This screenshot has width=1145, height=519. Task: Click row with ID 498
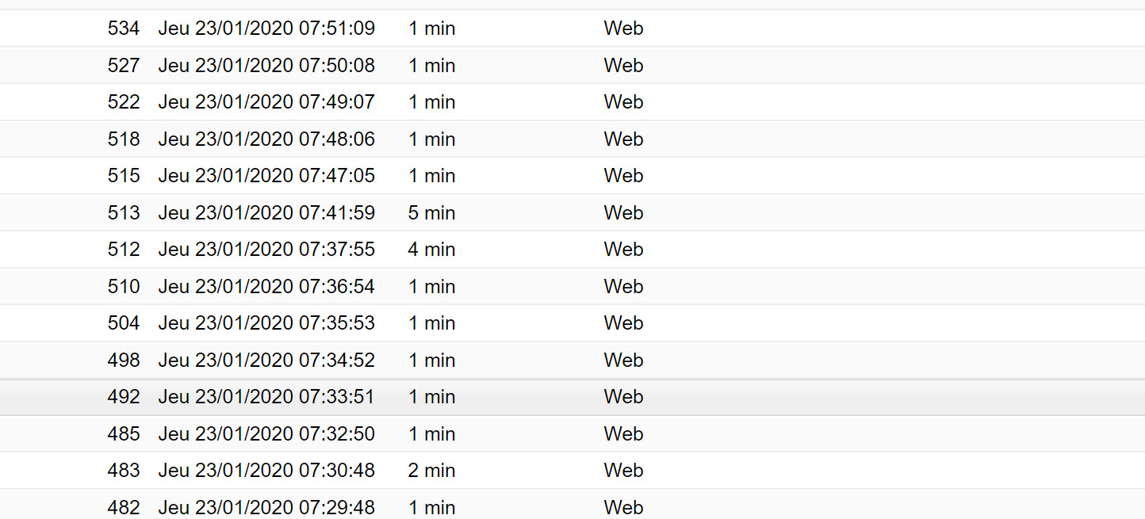pyautogui.click(x=572, y=360)
